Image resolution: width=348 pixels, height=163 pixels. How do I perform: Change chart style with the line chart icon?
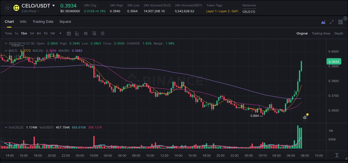77,33
